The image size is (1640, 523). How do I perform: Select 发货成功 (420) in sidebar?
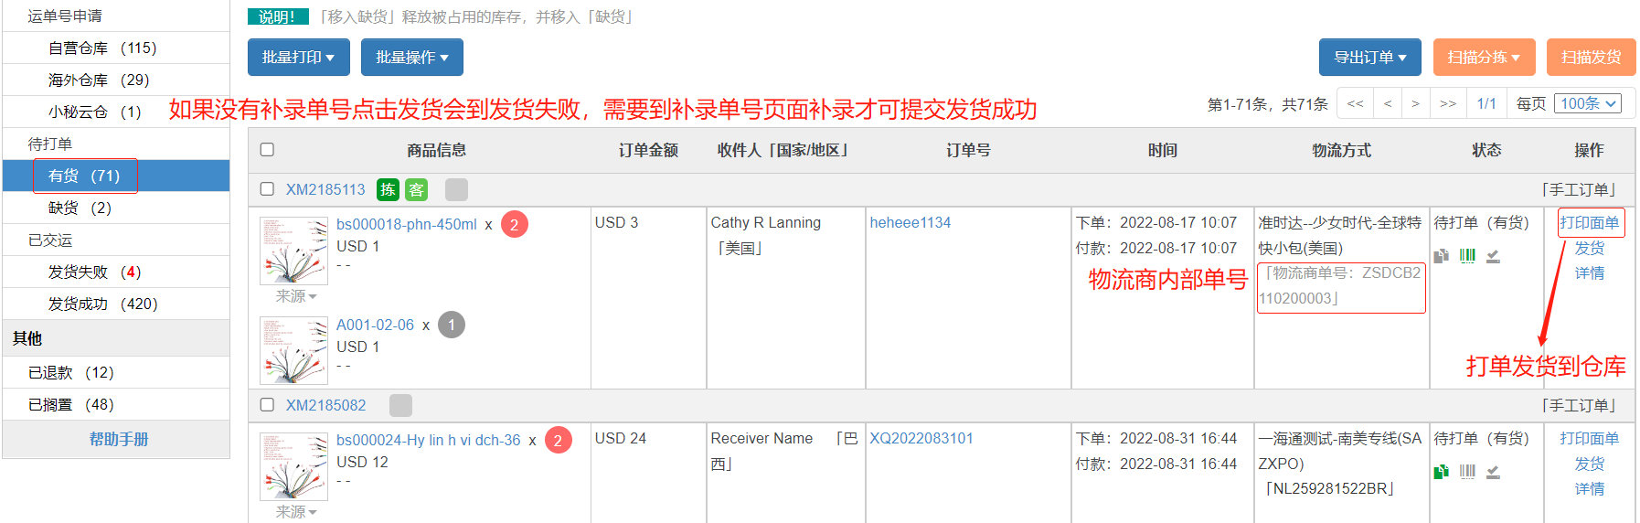(116, 304)
